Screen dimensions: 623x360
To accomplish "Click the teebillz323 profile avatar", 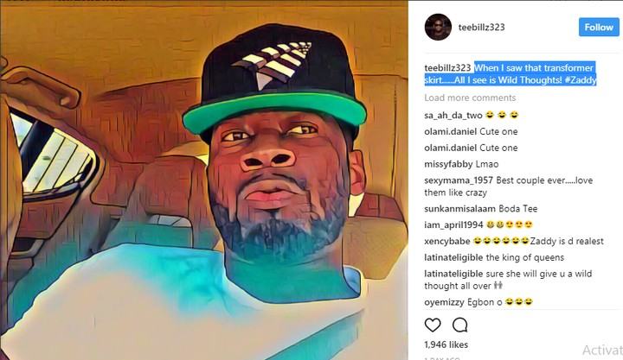I will click(438, 27).
